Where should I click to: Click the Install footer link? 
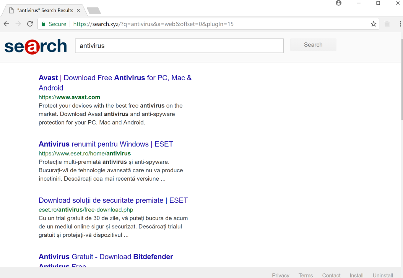pyautogui.click(x=356, y=275)
